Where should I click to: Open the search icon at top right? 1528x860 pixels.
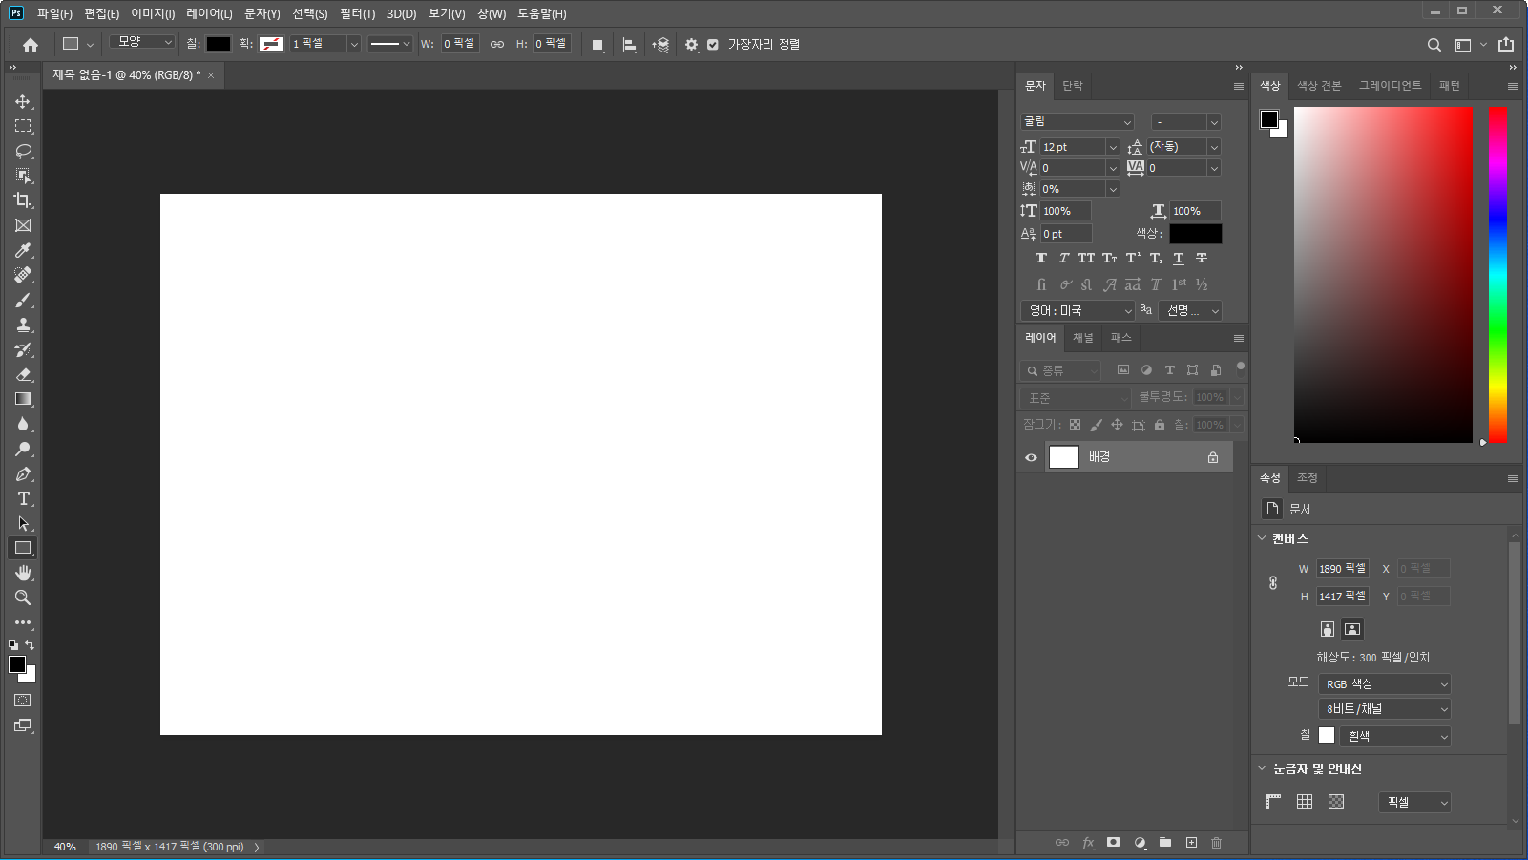pyautogui.click(x=1434, y=45)
